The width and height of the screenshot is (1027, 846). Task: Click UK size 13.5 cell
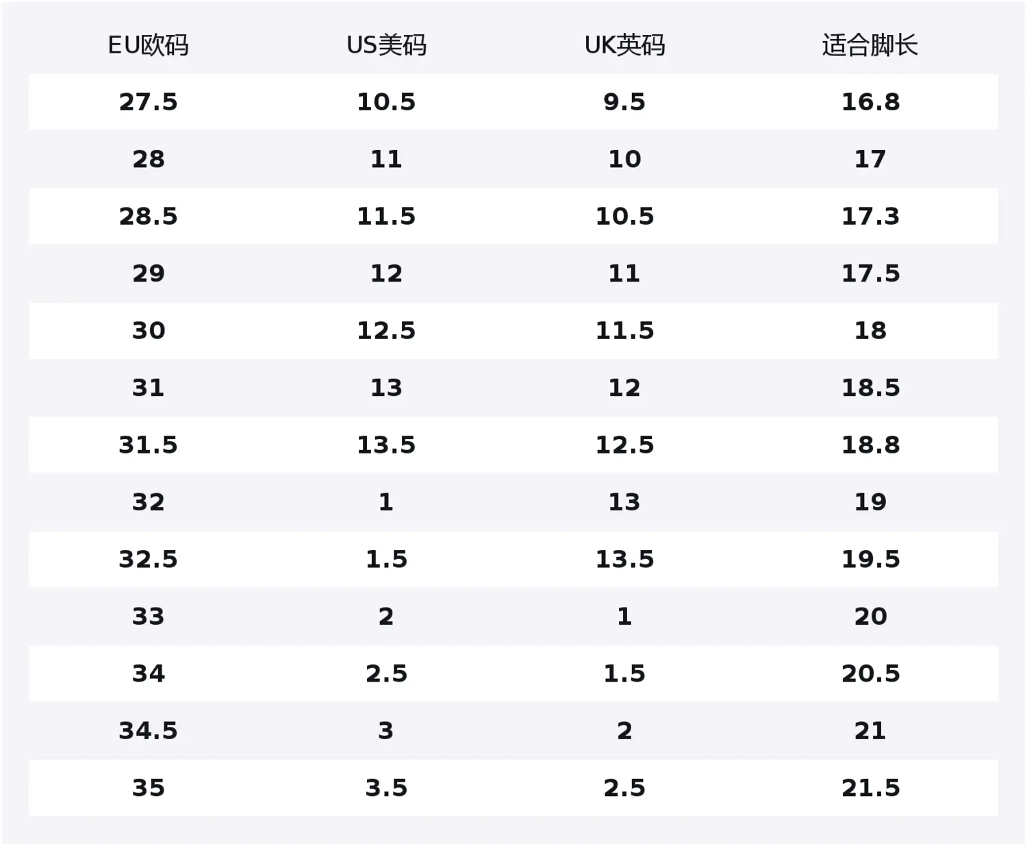pyautogui.click(x=624, y=560)
